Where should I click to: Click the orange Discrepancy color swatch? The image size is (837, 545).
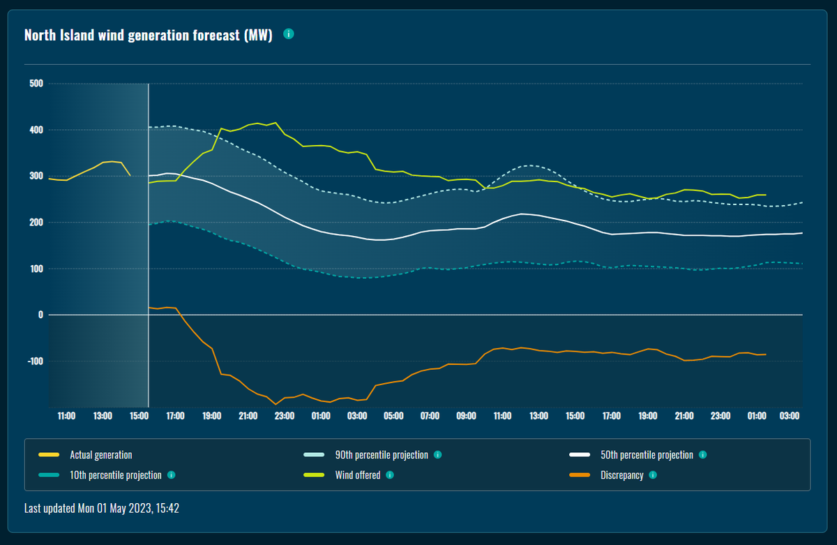579,475
